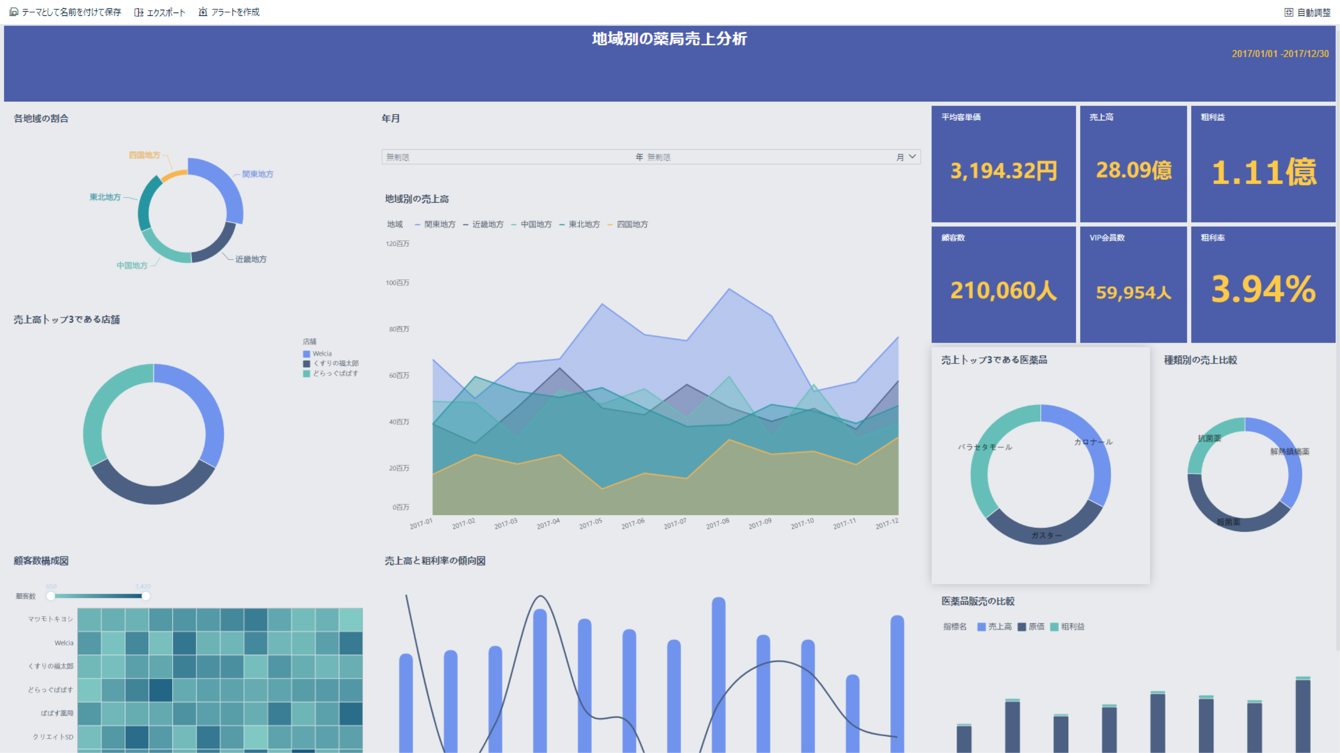Image resolution: width=1340 pixels, height=753 pixels.
Task: Click the create alert bell icon
Action: [203, 12]
